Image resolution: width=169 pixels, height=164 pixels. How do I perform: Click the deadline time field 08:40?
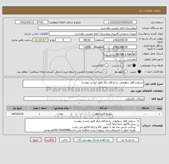87,40
